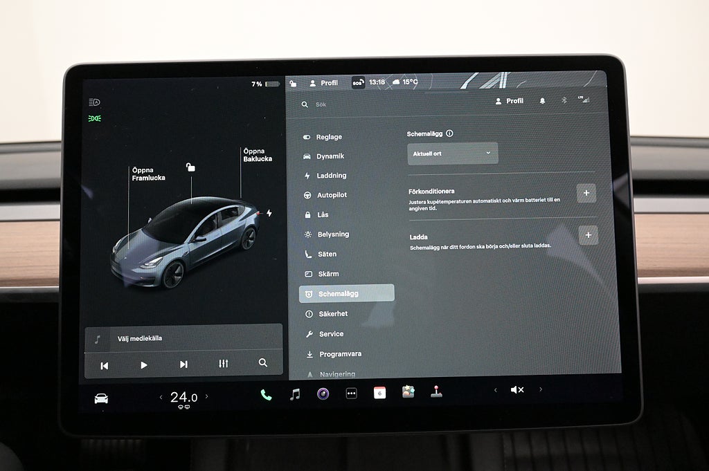Open the phone app in bottom dock
This screenshot has width=709, height=471.
(266, 394)
